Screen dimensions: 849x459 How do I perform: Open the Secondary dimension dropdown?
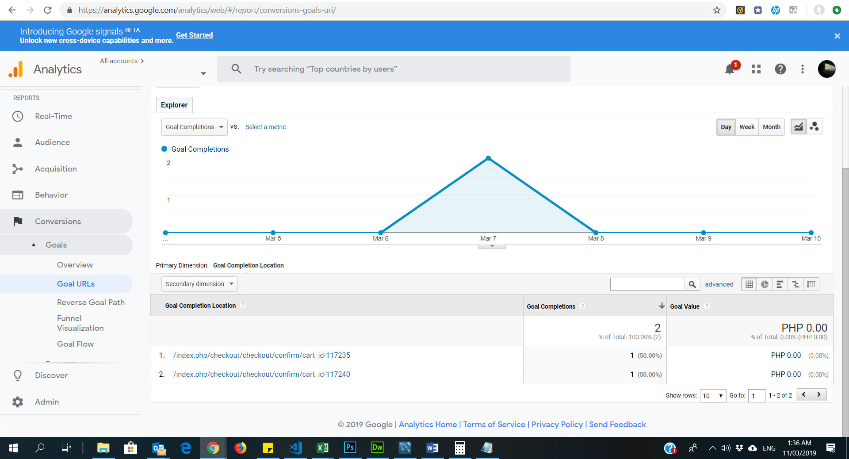[199, 284]
